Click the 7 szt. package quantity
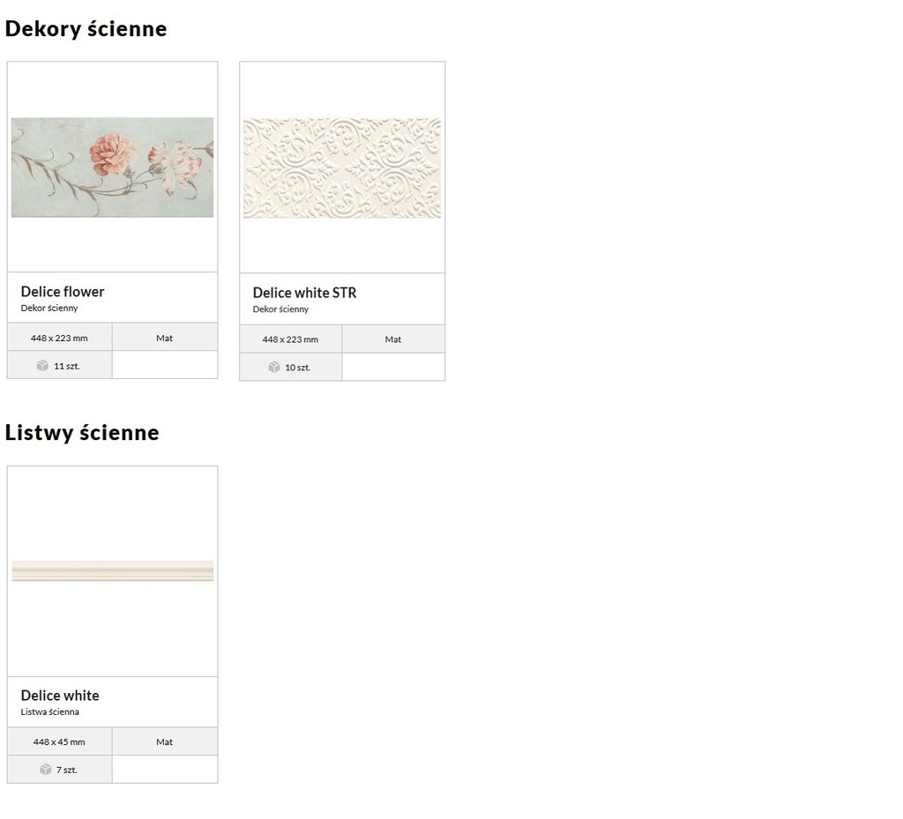This screenshot has height=819, width=903. click(x=67, y=771)
